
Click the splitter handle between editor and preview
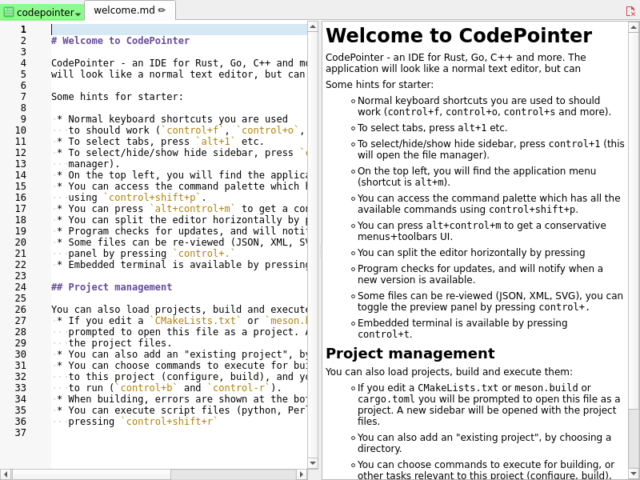(x=320, y=250)
